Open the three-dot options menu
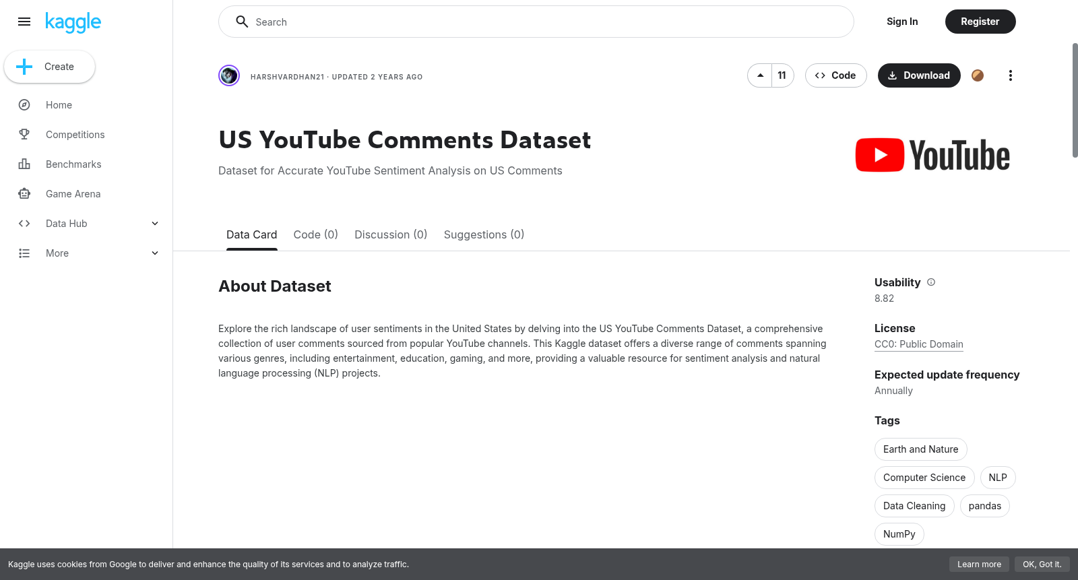 [1010, 75]
